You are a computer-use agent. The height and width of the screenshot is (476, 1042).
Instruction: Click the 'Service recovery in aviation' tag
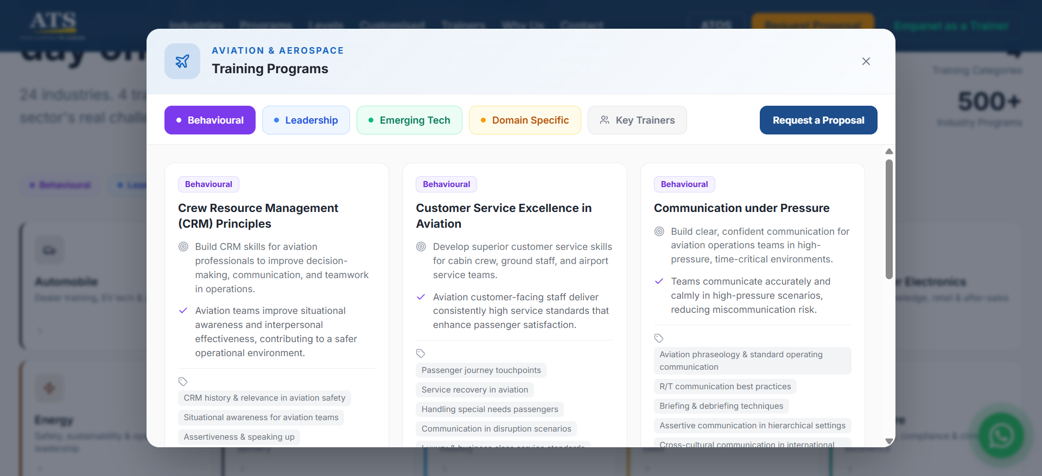click(x=475, y=390)
